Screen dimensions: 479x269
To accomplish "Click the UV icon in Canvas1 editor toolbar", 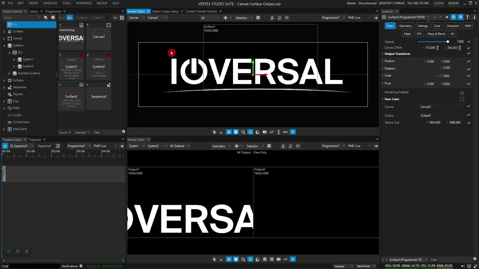I will pyautogui.click(x=280, y=18).
